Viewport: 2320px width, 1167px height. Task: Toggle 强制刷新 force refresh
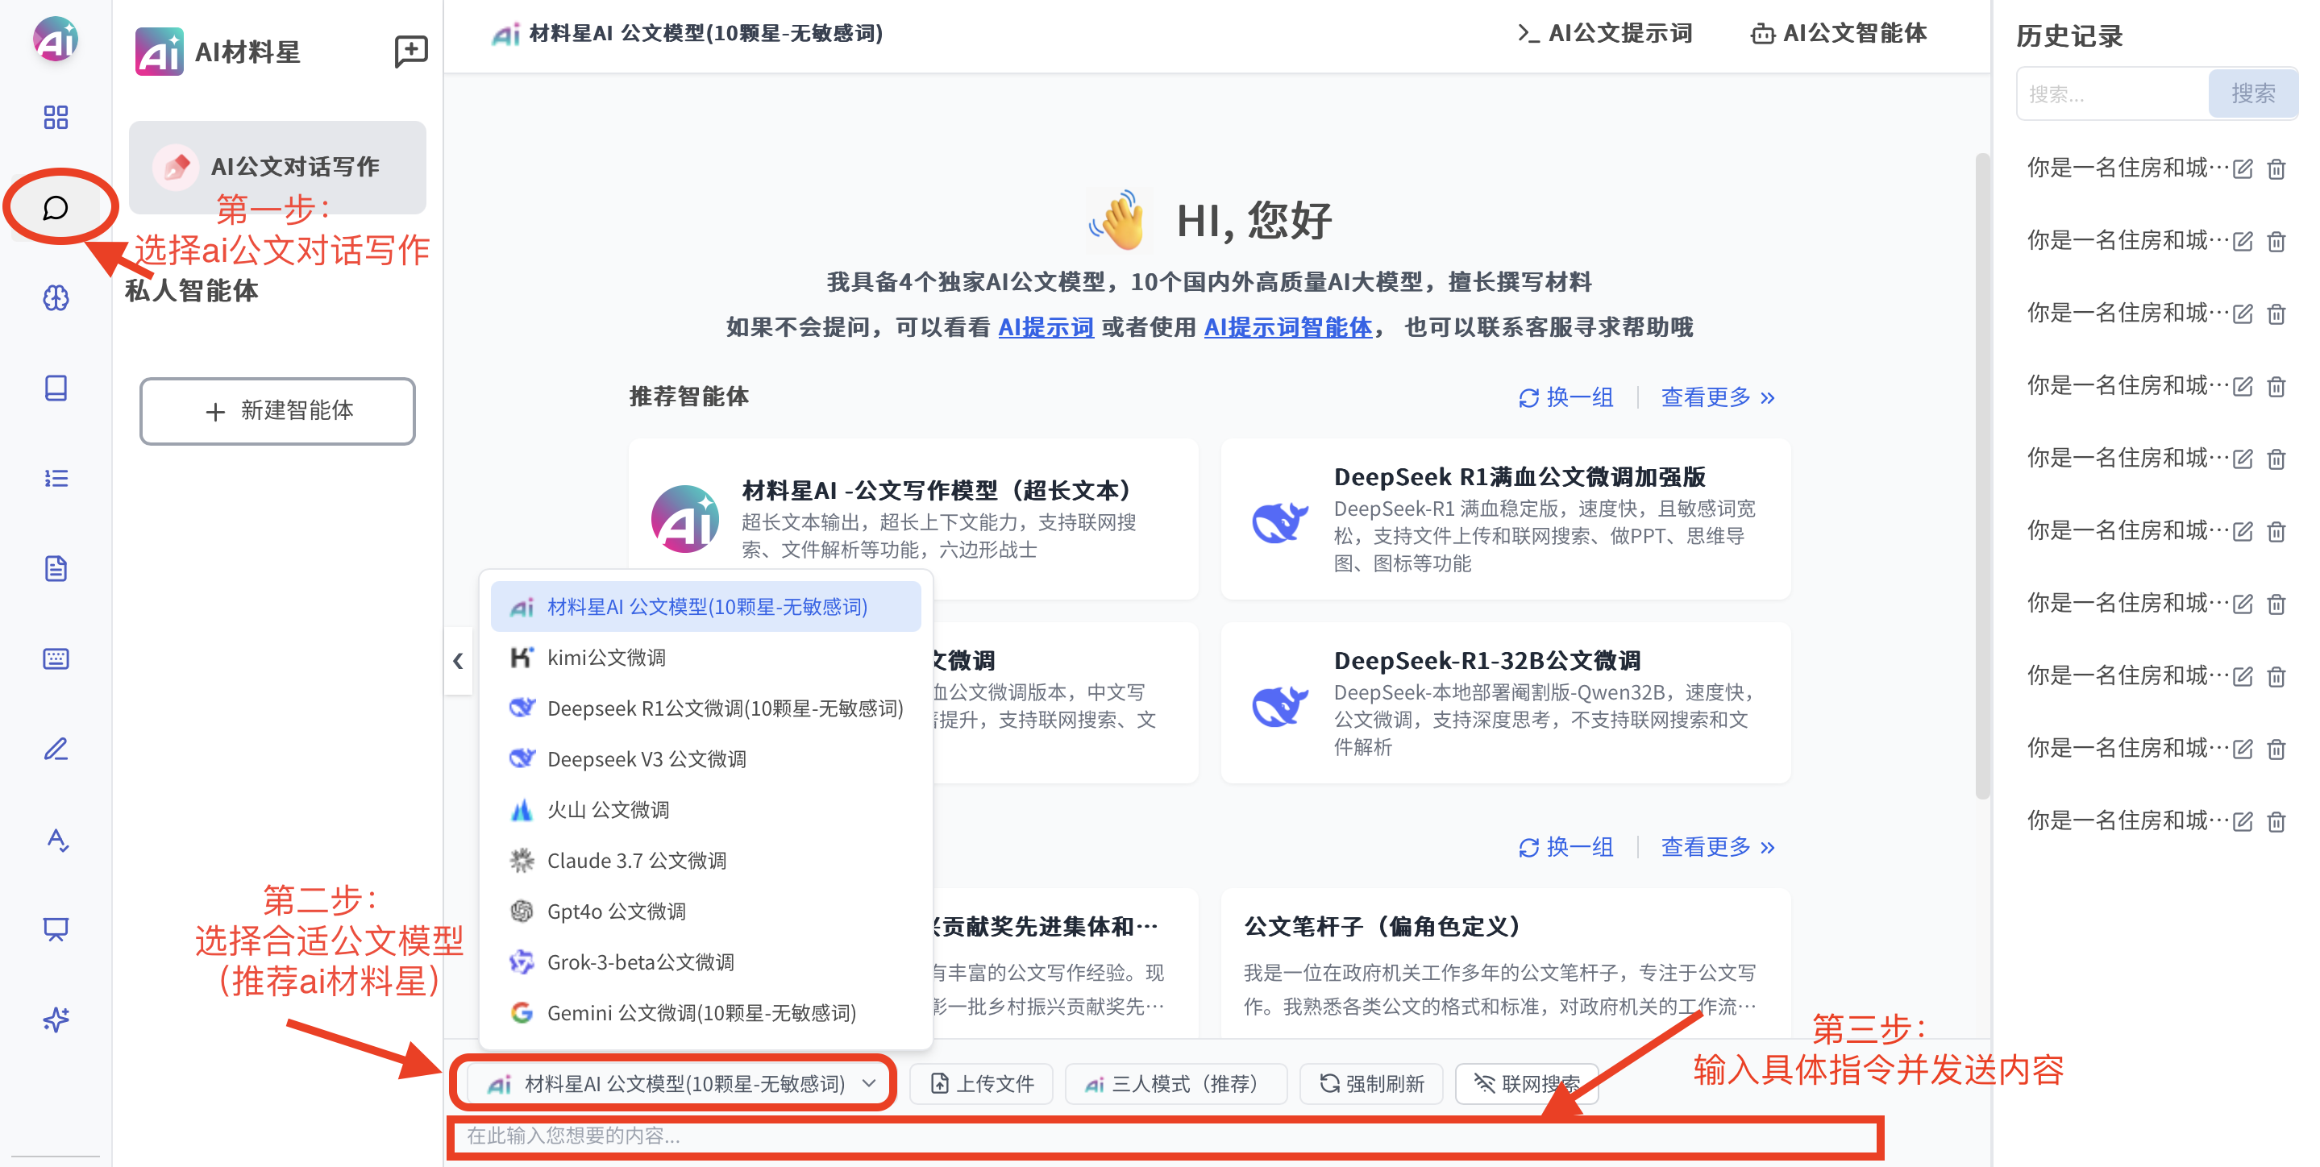pos(1370,1083)
